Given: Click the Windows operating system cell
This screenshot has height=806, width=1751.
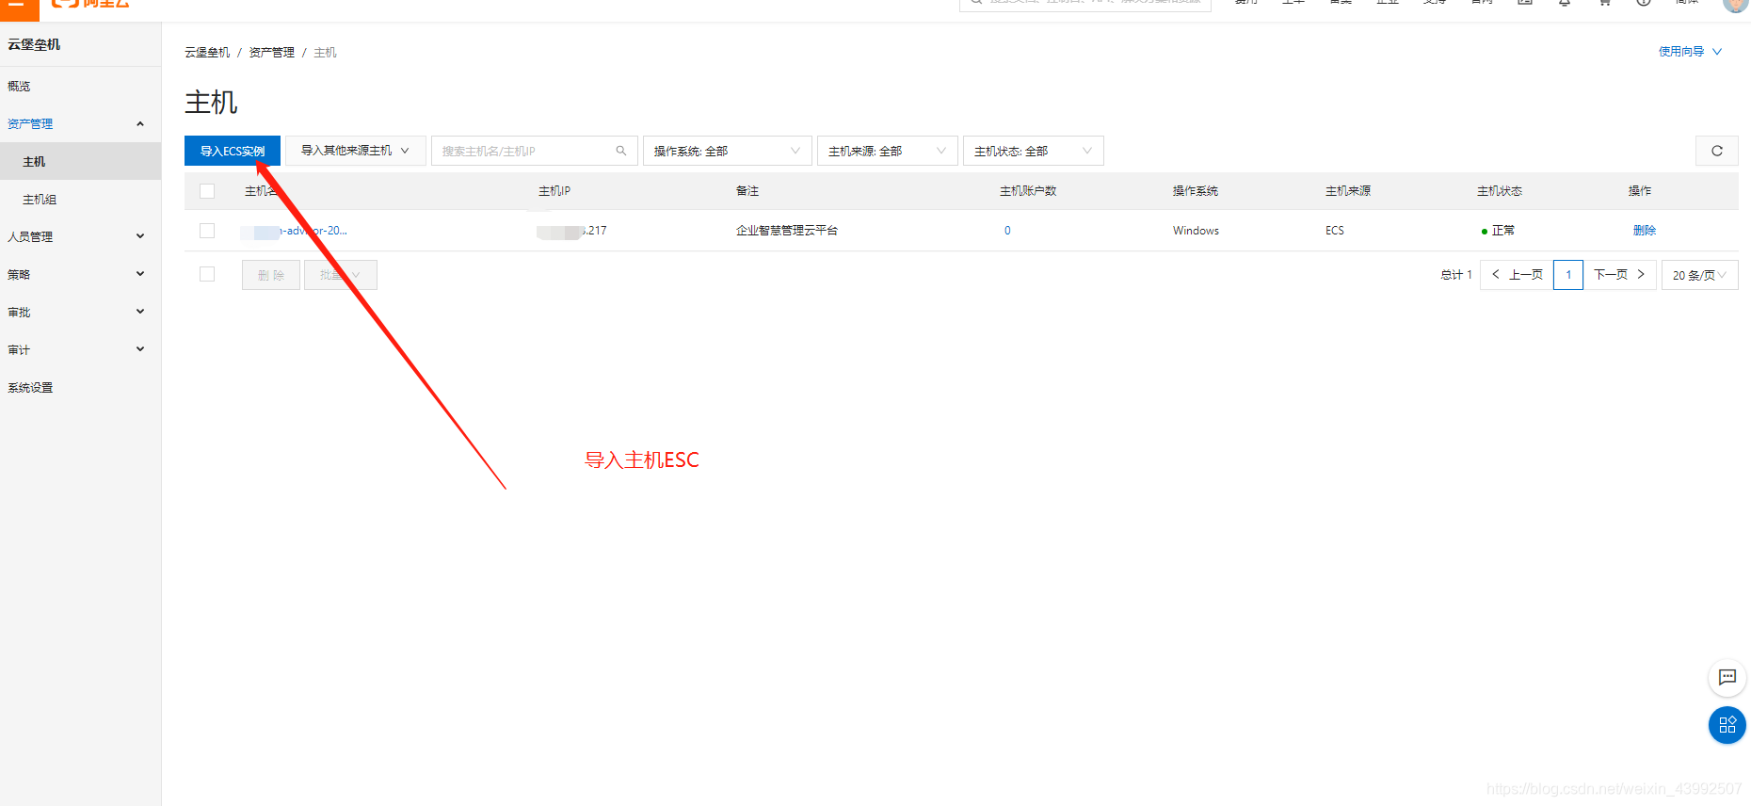Looking at the screenshot, I should 1196,231.
